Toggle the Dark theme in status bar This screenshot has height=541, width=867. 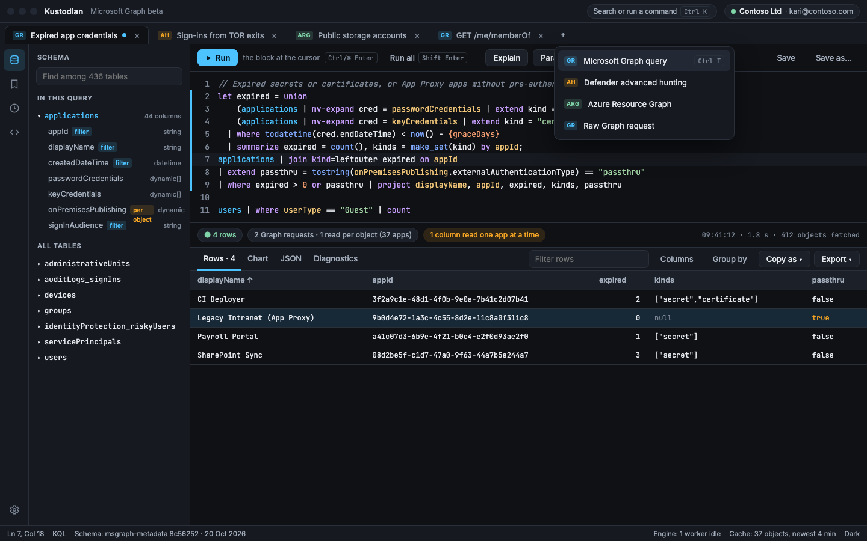click(852, 534)
